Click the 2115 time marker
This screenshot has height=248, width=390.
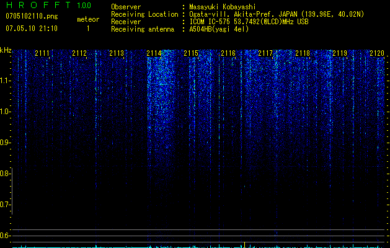click(x=191, y=53)
